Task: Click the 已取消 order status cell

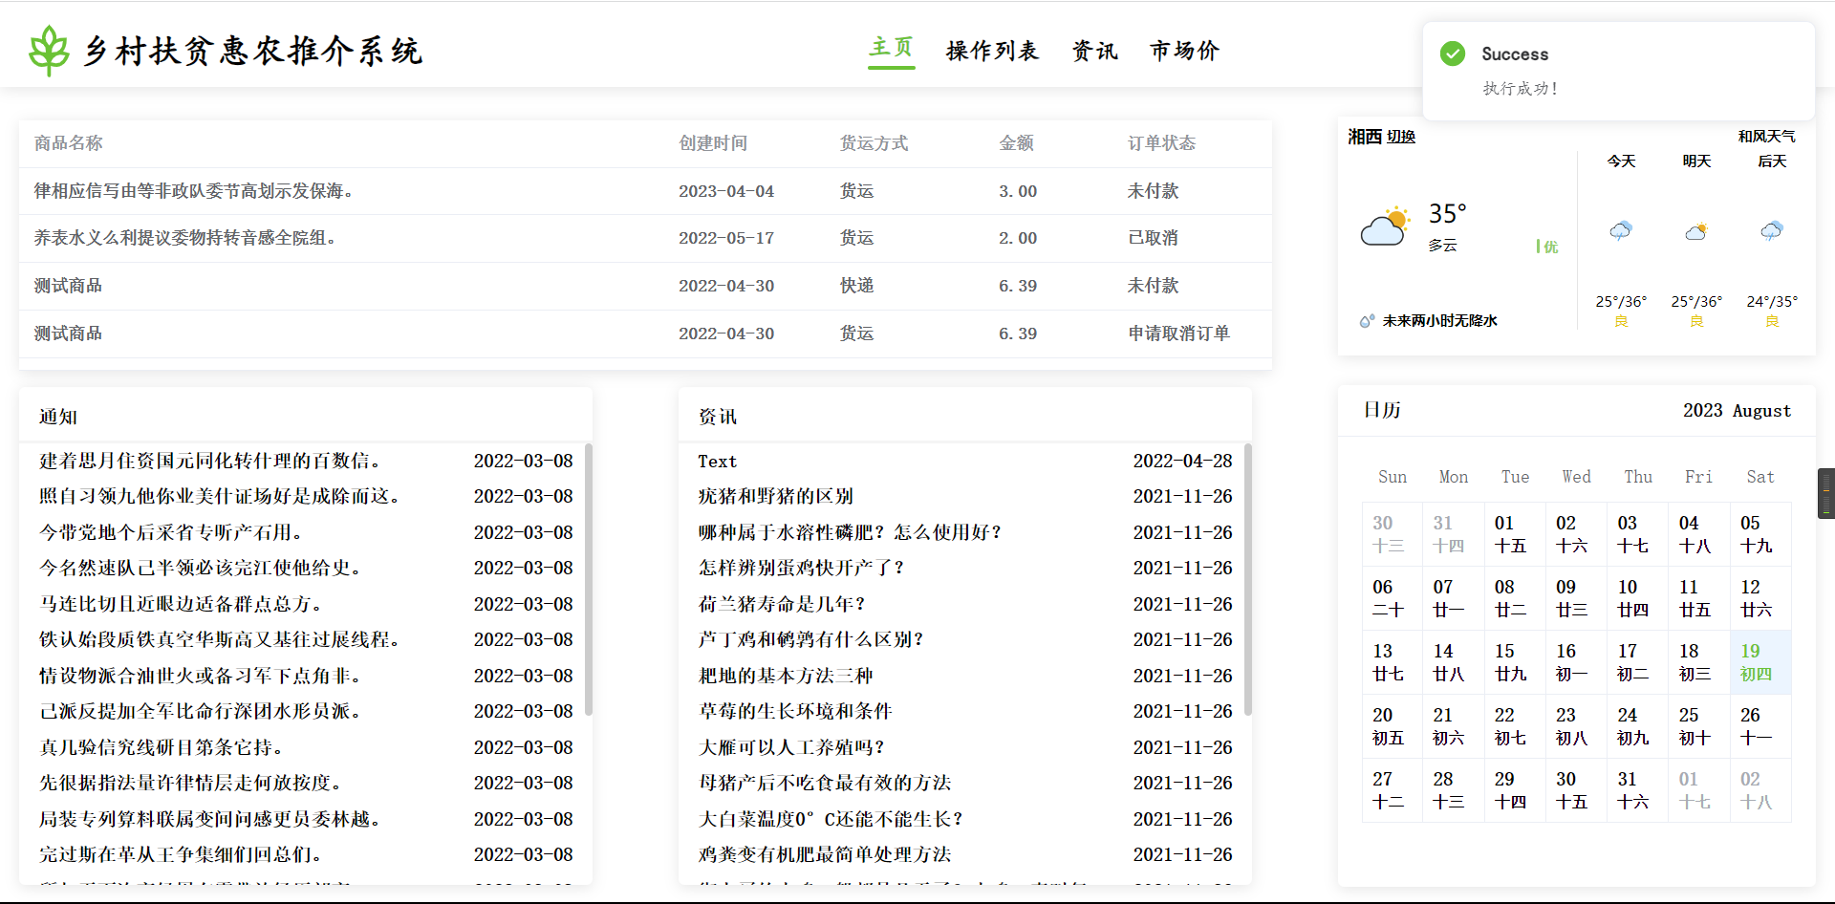Action: (1153, 238)
